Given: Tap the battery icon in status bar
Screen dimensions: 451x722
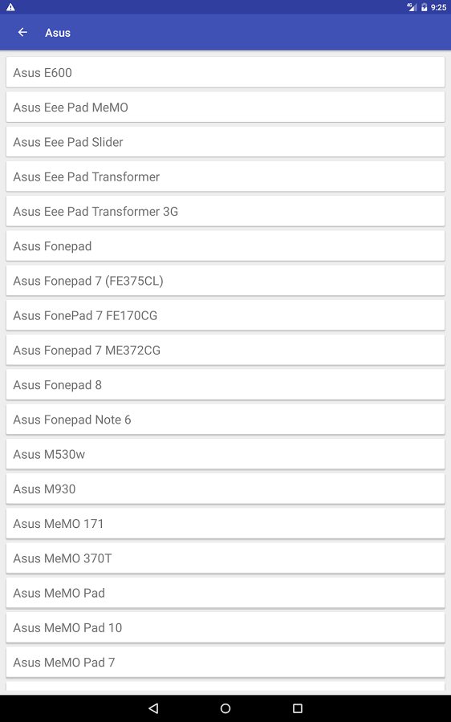Looking at the screenshot, I should click(424, 7).
